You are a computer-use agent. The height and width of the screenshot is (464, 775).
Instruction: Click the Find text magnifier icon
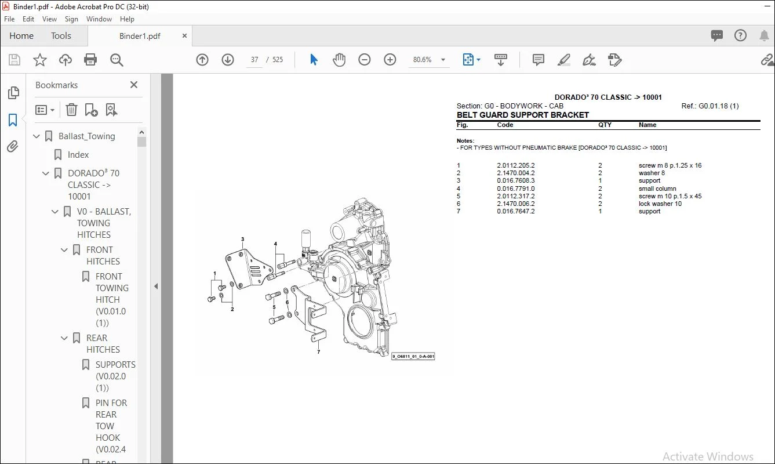click(117, 60)
